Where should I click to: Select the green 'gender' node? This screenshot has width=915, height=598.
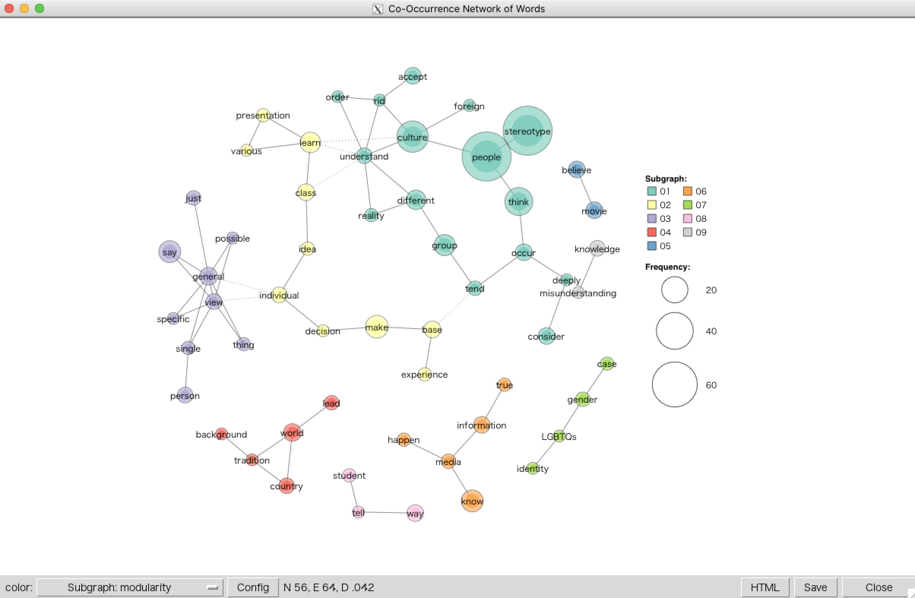tap(583, 399)
